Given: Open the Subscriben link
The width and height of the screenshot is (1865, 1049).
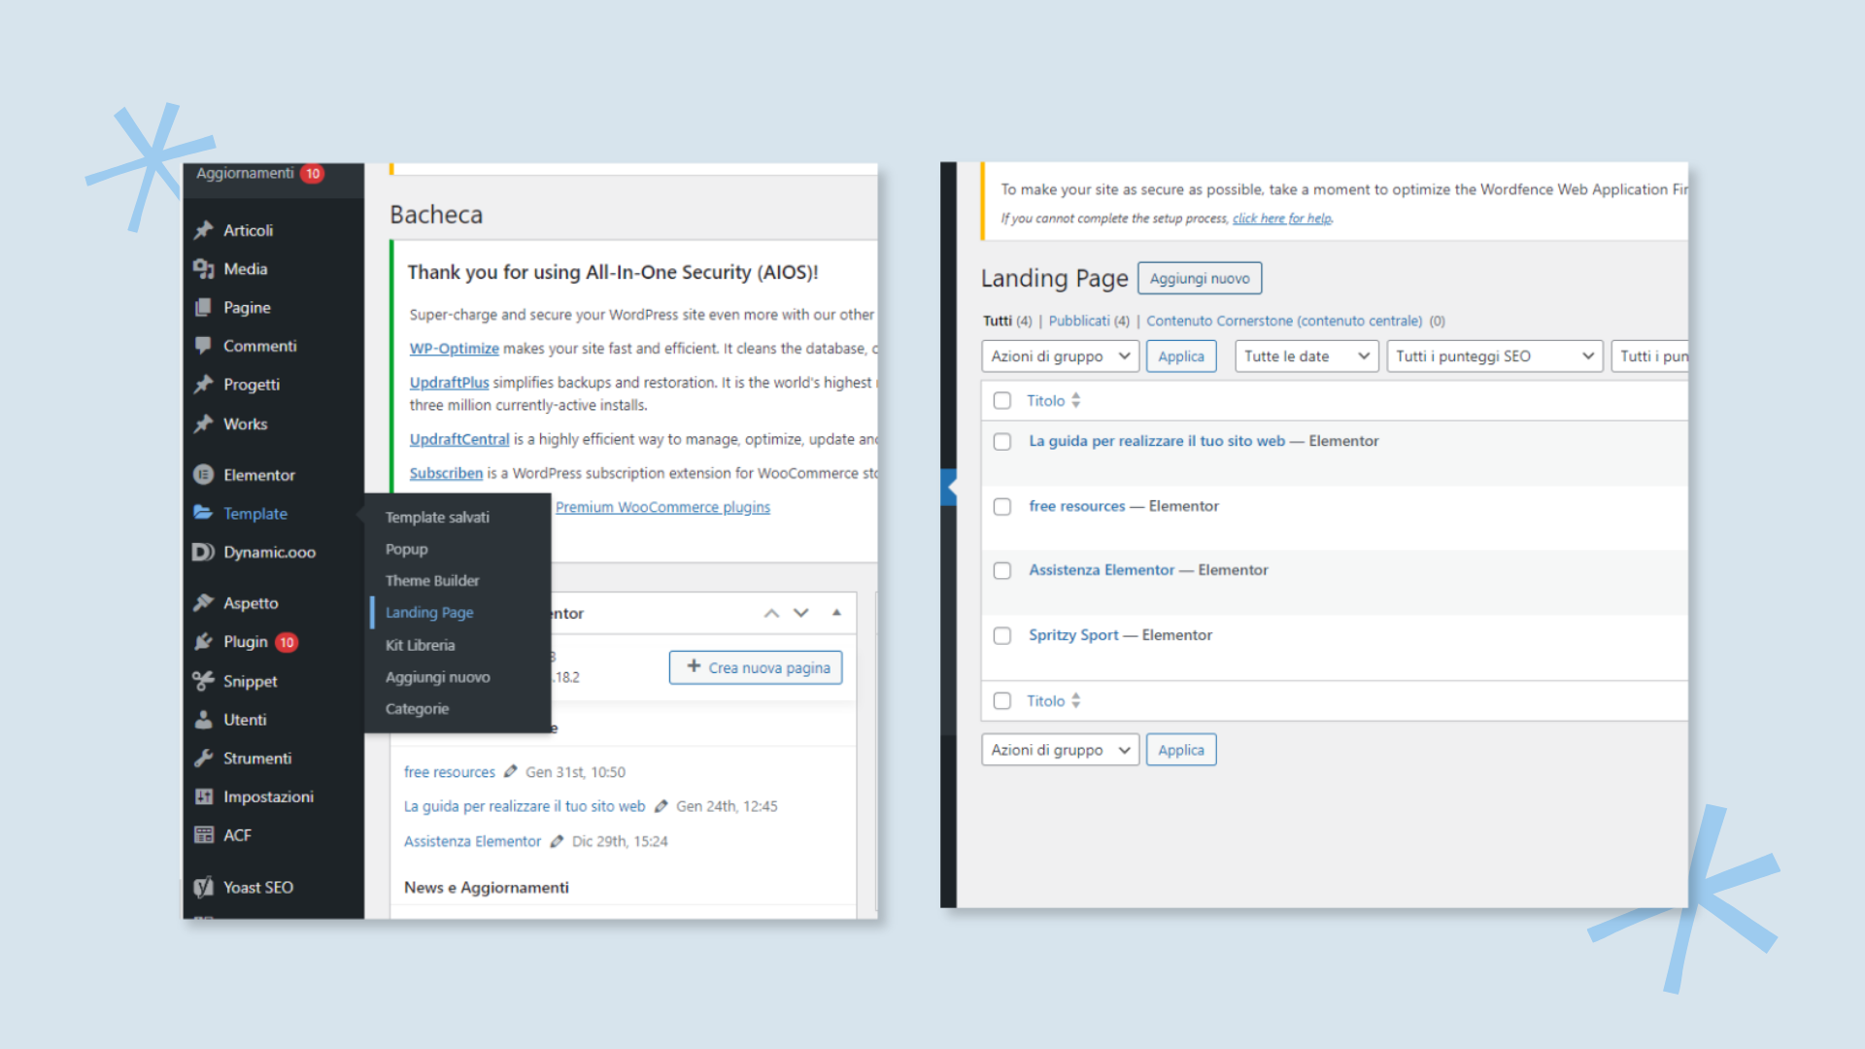Looking at the screenshot, I should pyautogui.click(x=446, y=473).
